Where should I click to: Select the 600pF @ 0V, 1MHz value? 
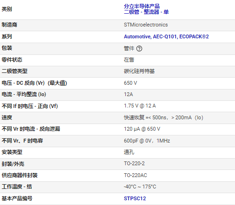pos(147,141)
